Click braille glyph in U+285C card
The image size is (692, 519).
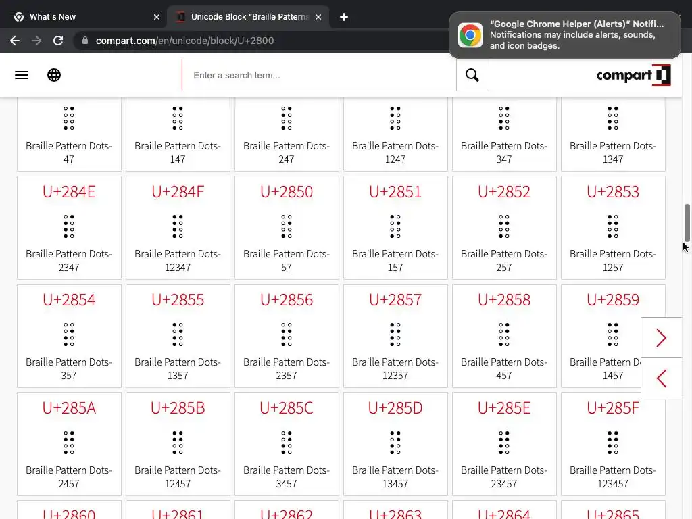(287, 443)
